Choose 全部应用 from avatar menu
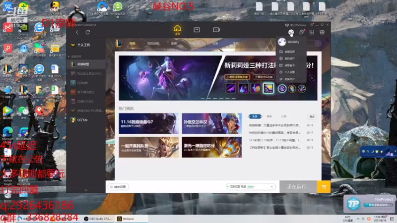397x223 pixels. tap(291, 52)
